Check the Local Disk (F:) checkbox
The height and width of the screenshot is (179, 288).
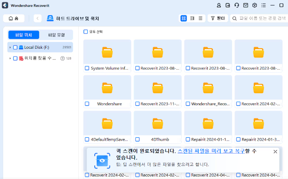[x=15, y=48]
